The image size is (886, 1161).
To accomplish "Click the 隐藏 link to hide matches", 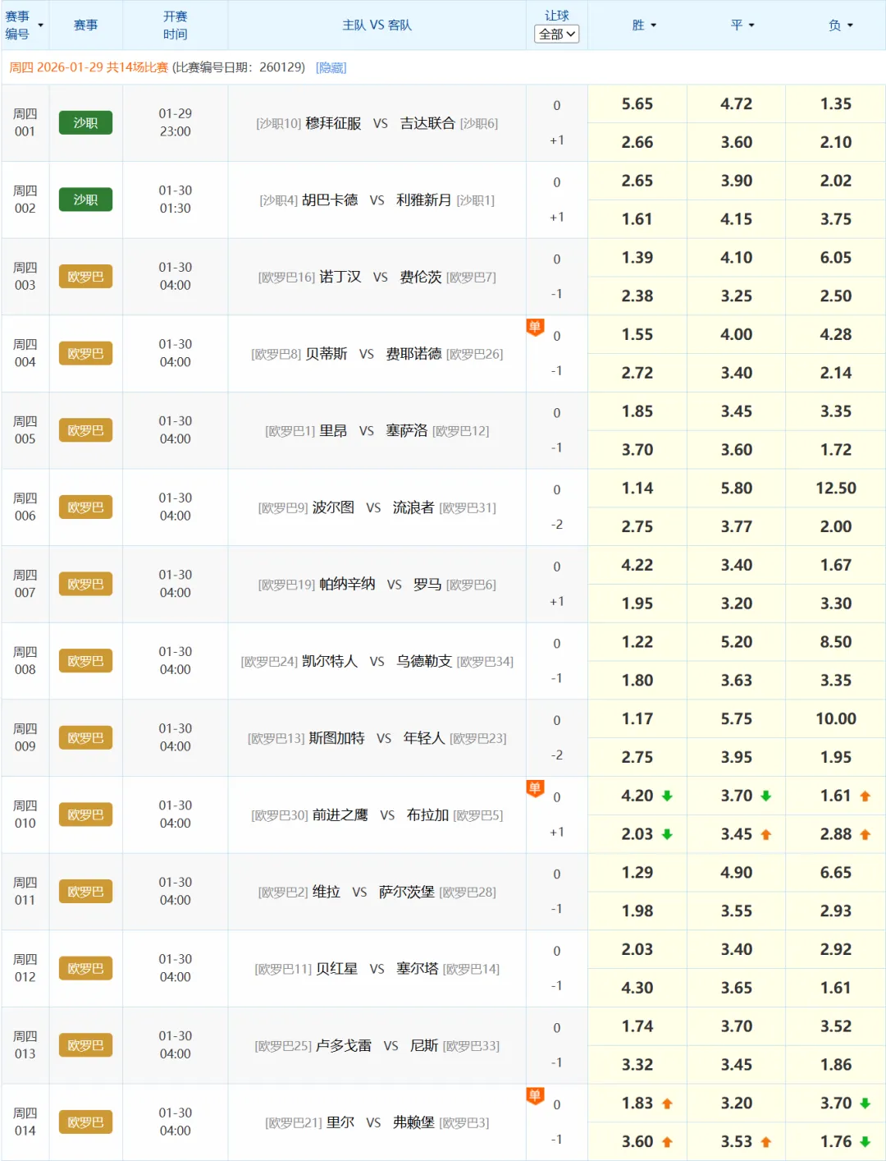I will point(331,67).
